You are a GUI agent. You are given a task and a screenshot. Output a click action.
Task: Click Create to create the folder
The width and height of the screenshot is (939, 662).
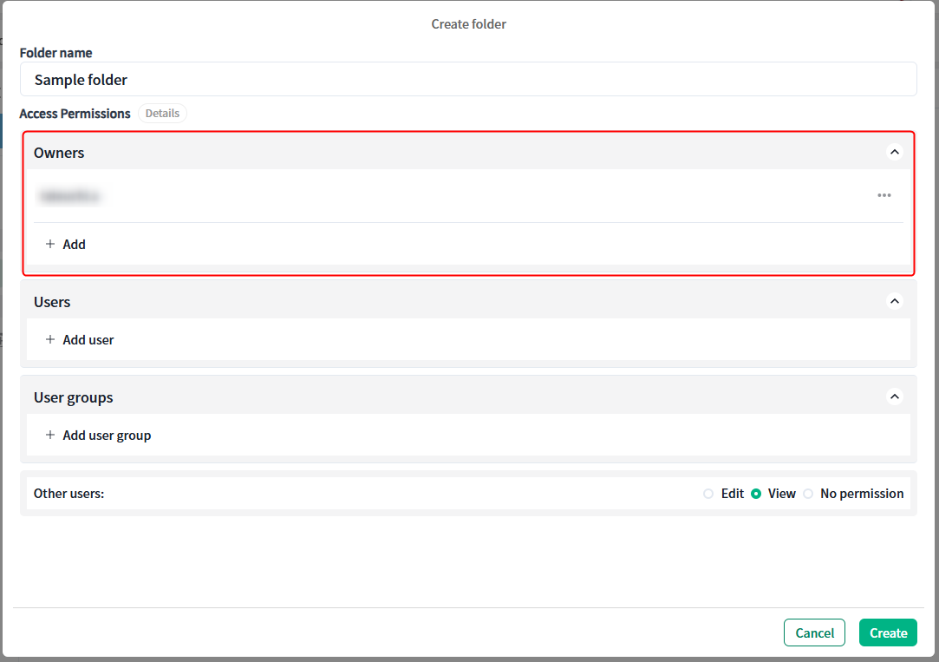888,633
